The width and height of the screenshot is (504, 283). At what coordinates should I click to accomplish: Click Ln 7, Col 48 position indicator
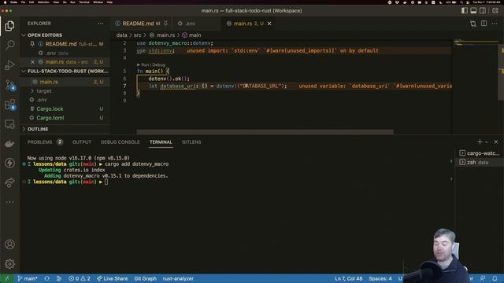point(348,278)
